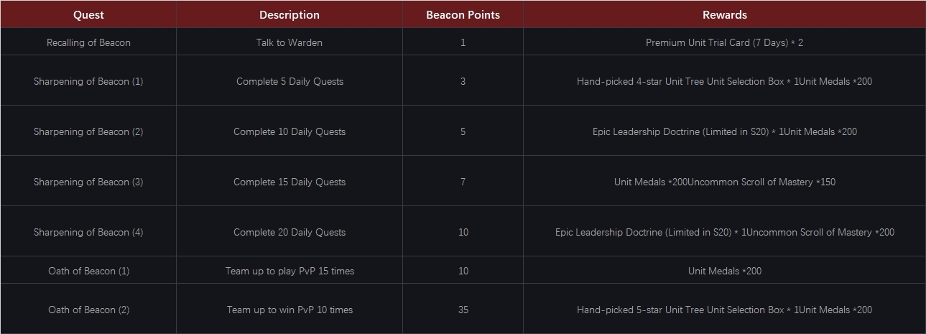The image size is (926, 334).
Task: Click the 35 beacon points cell
Action: (463, 310)
